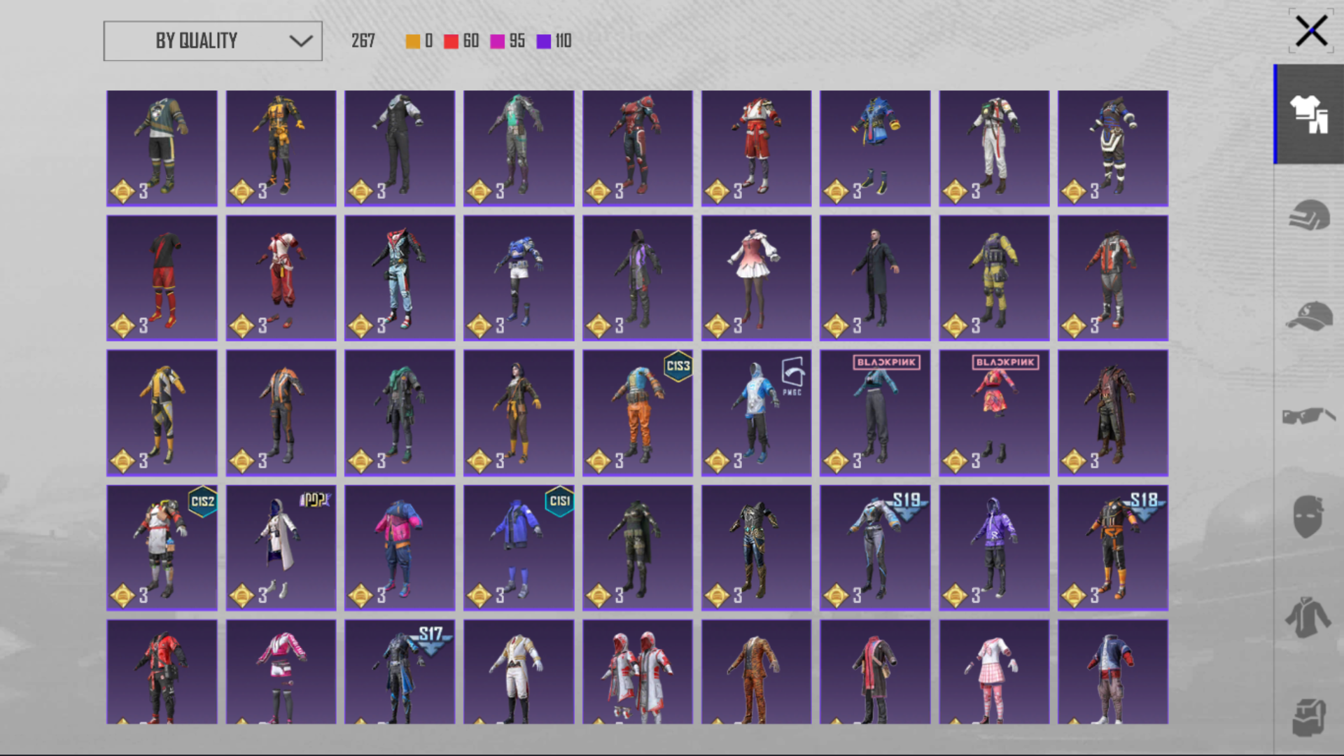Select the black vest formal outfit
This screenshot has width=1344, height=756.
point(400,148)
